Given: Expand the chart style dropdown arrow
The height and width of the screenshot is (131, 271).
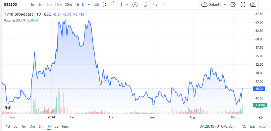Looking at the screenshot, I should (127, 5).
